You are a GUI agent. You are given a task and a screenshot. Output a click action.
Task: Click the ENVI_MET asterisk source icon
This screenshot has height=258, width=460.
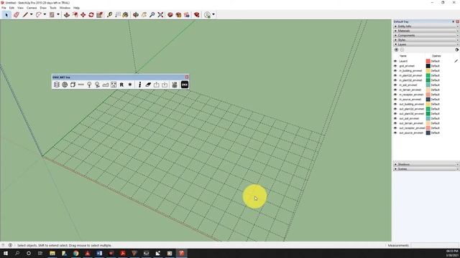[129, 85]
